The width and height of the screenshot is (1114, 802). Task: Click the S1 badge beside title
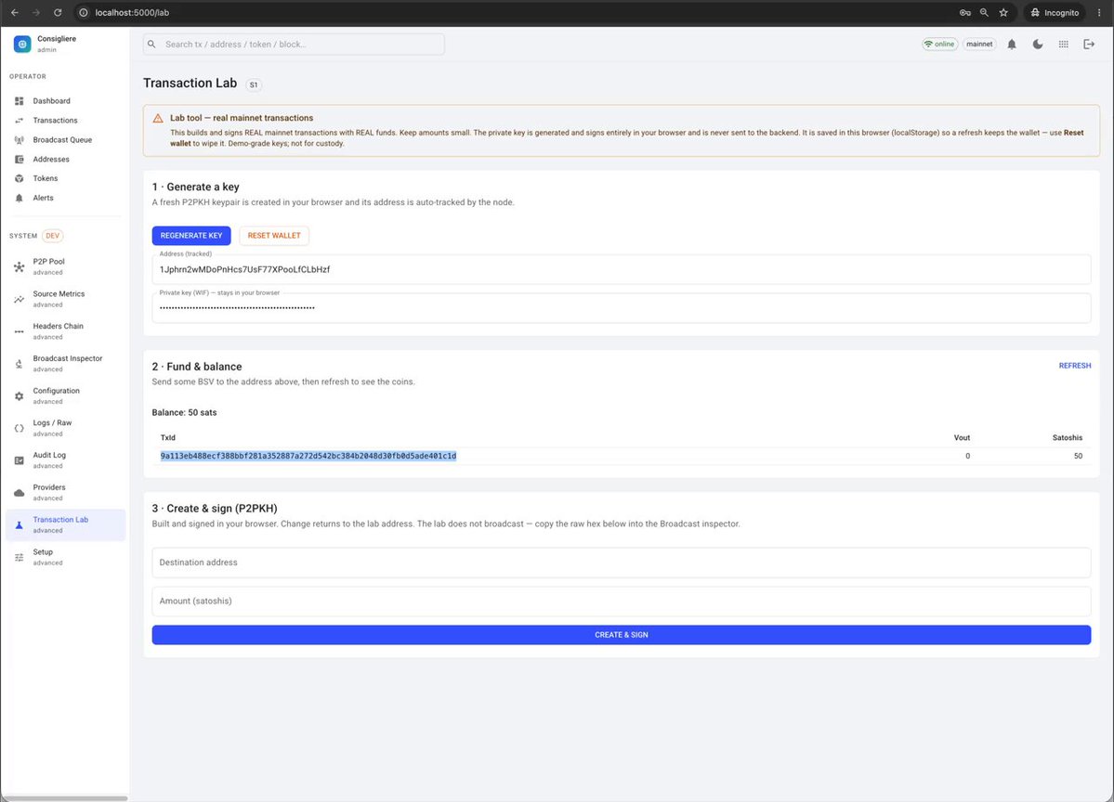click(x=254, y=84)
